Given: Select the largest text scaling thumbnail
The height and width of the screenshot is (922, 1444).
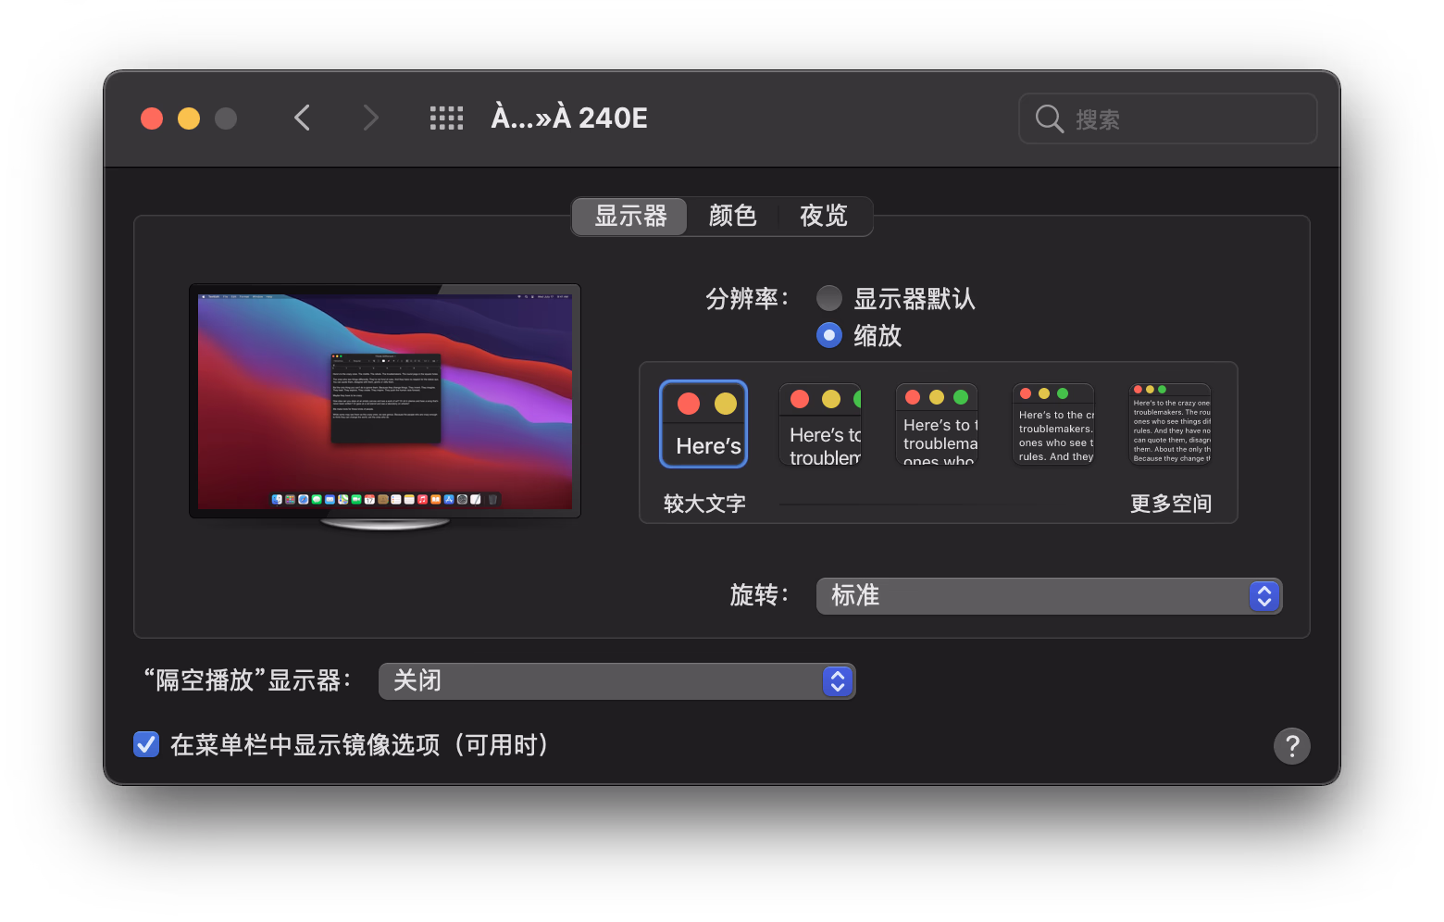Looking at the screenshot, I should pyautogui.click(x=703, y=424).
